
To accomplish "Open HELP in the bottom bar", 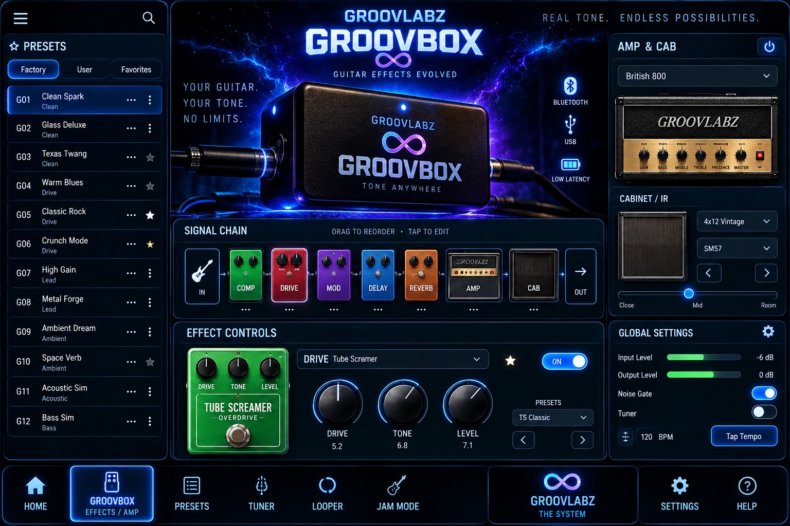I will [x=747, y=494].
